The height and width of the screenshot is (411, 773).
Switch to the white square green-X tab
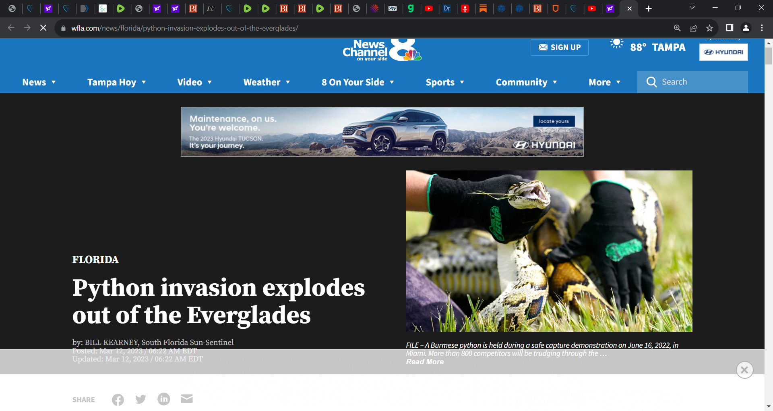[103, 8]
